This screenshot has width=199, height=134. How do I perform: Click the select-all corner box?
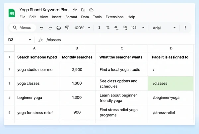[9, 48]
